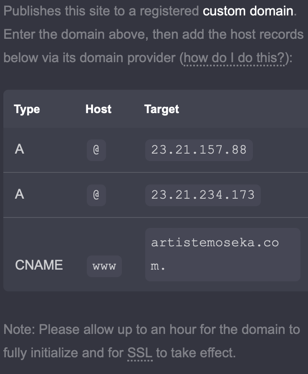
Task: Click the highlighted "custom domain" text
Action: pyautogui.click(x=248, y=11)
